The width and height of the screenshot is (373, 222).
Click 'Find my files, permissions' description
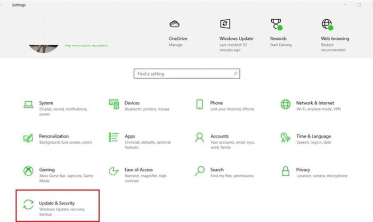[232, 176]
